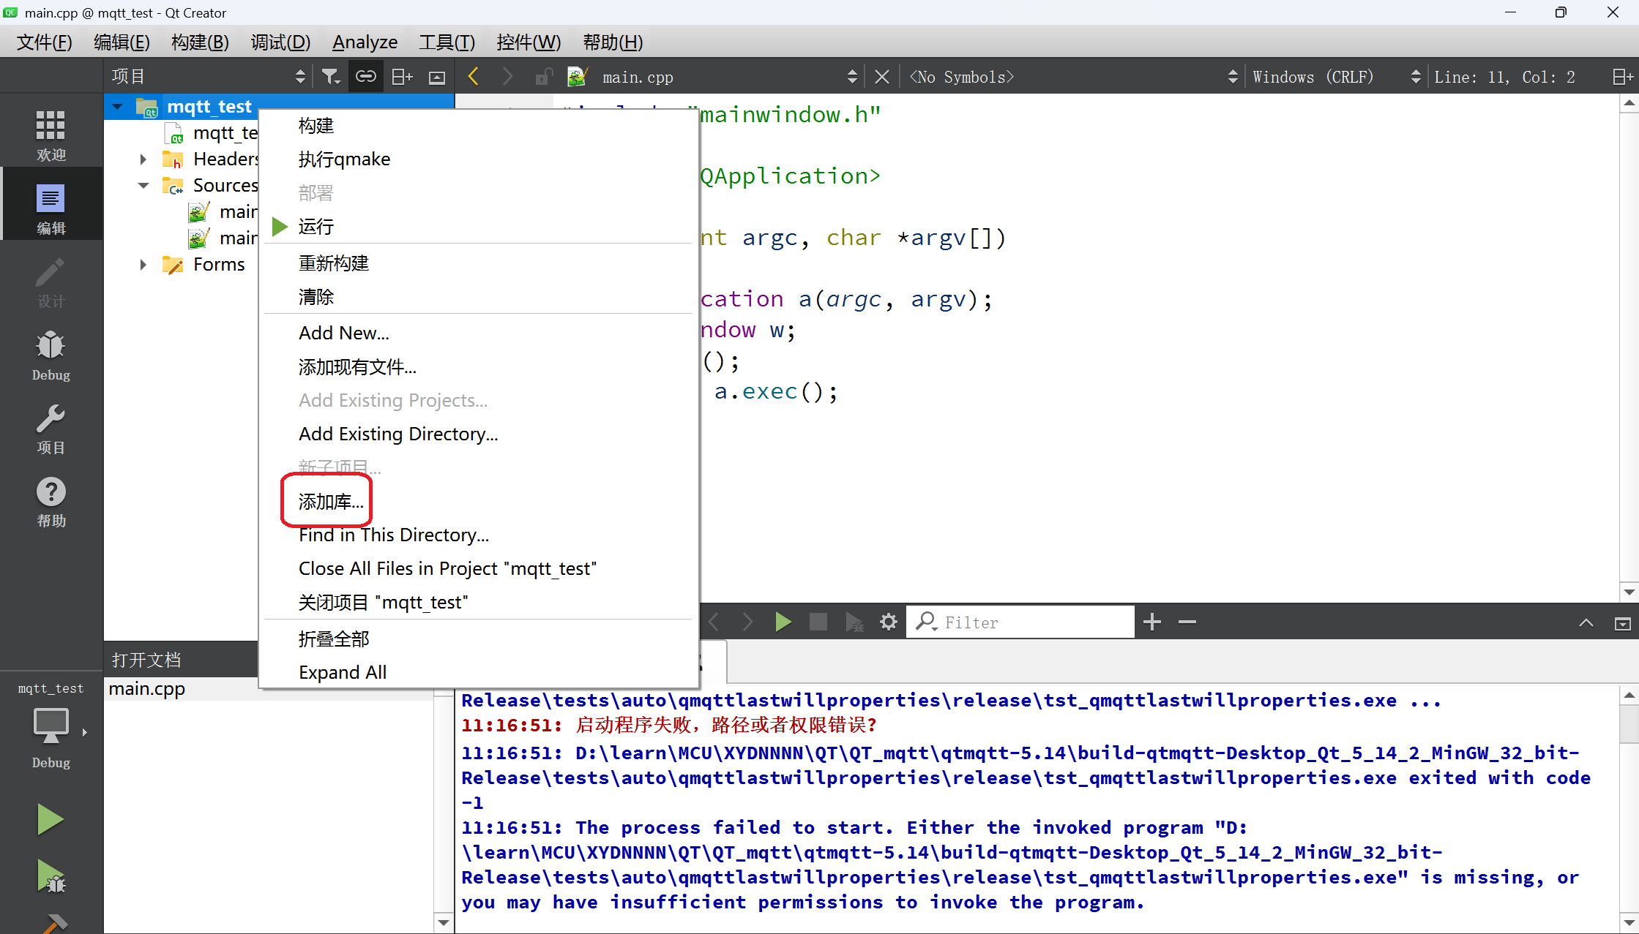Run the project with green play button

(x=51, y=819)
